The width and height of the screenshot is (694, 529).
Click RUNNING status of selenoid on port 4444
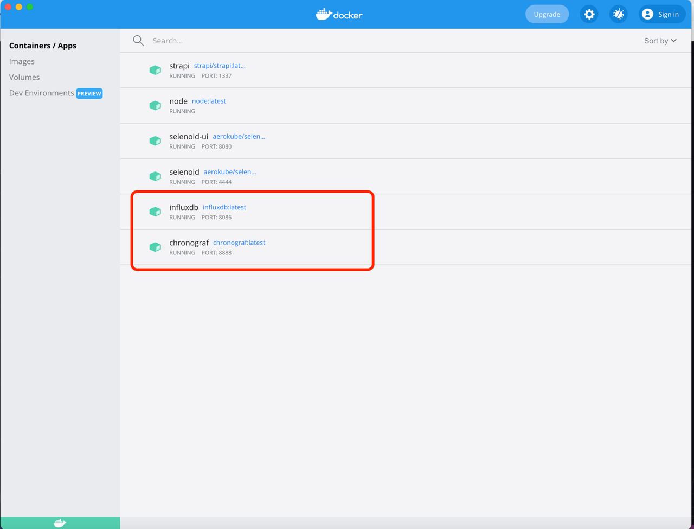182,182
